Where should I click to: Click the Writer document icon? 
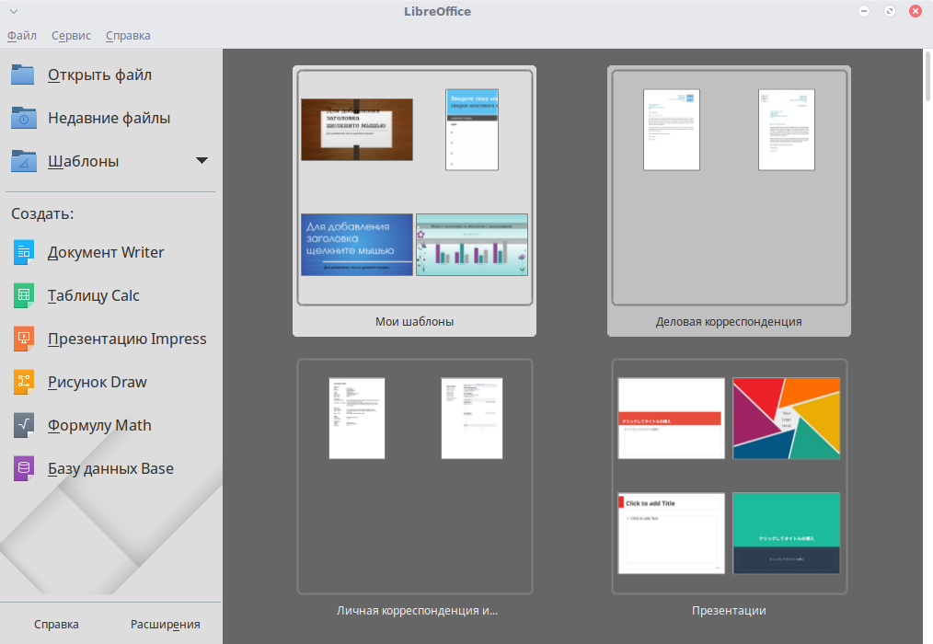tap(24, 252)
